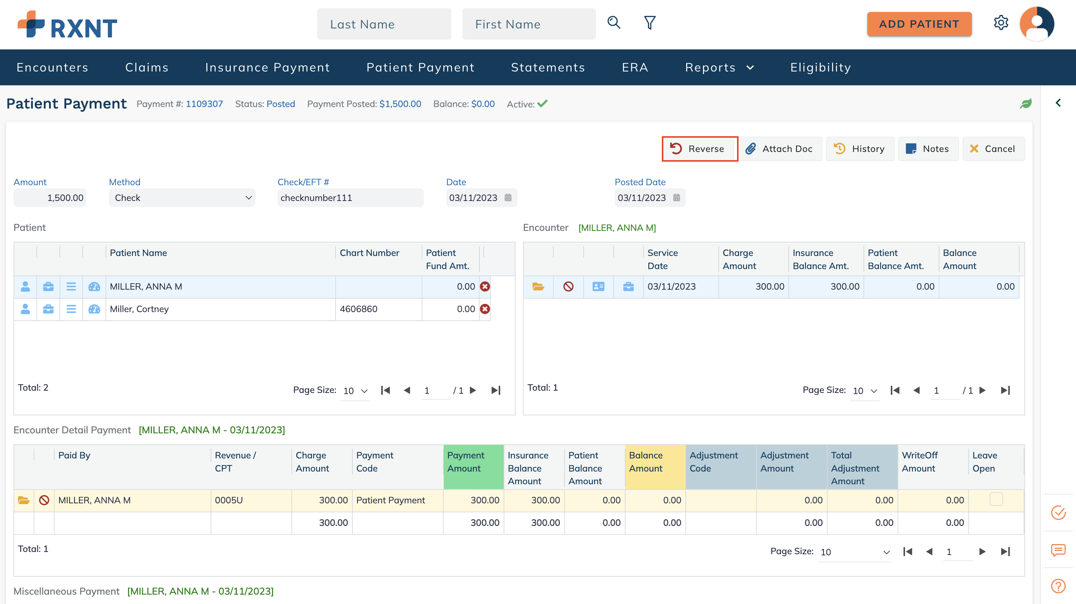Click the Payment Amount column header
The height and width of the screenshot is (604, 1076).
click(473, 467)
